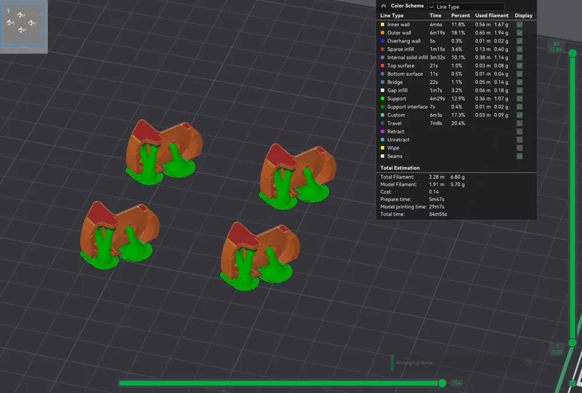Click the magenta Retract color swatch
This screenshot has width=582, height=393.
point(382,132)
